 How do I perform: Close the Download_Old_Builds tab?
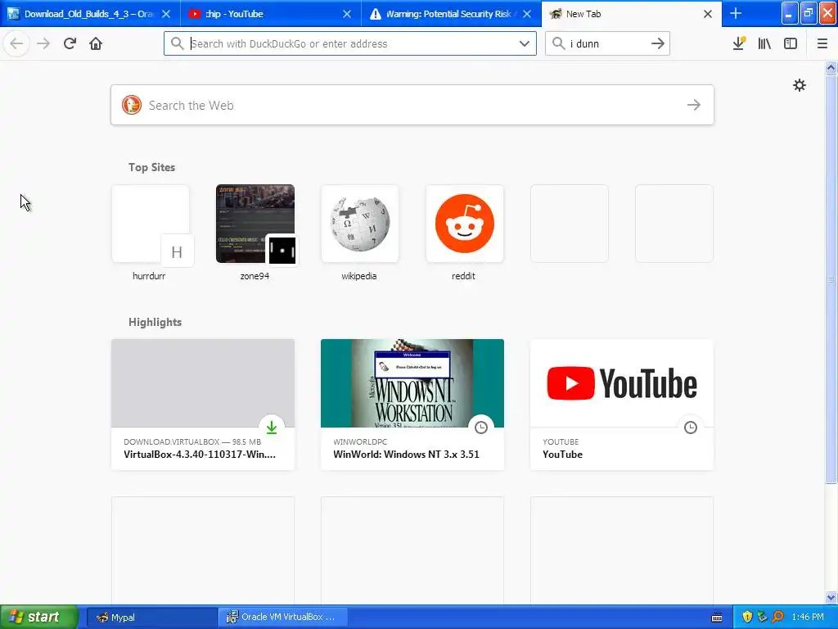[166, 14]
